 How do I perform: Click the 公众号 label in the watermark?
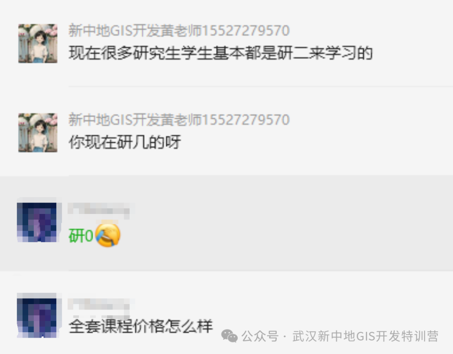260,336
